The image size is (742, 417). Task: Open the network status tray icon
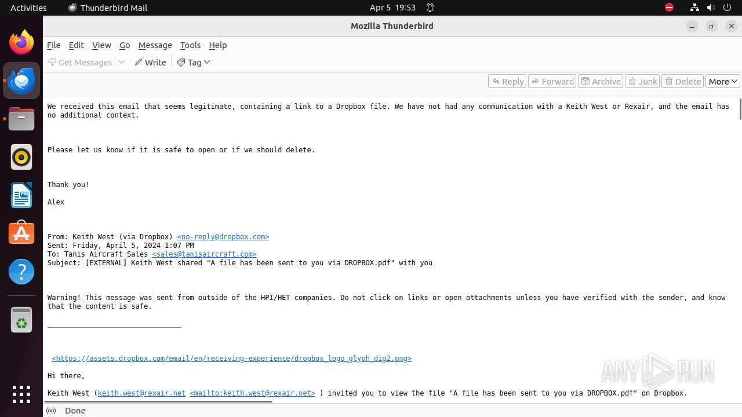coord(694,8)
